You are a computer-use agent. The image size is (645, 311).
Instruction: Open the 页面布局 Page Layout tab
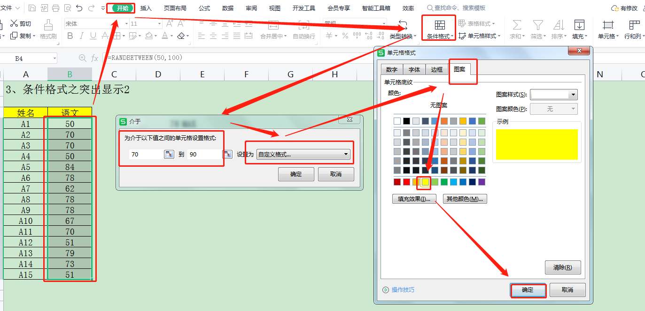pos(175,8)
